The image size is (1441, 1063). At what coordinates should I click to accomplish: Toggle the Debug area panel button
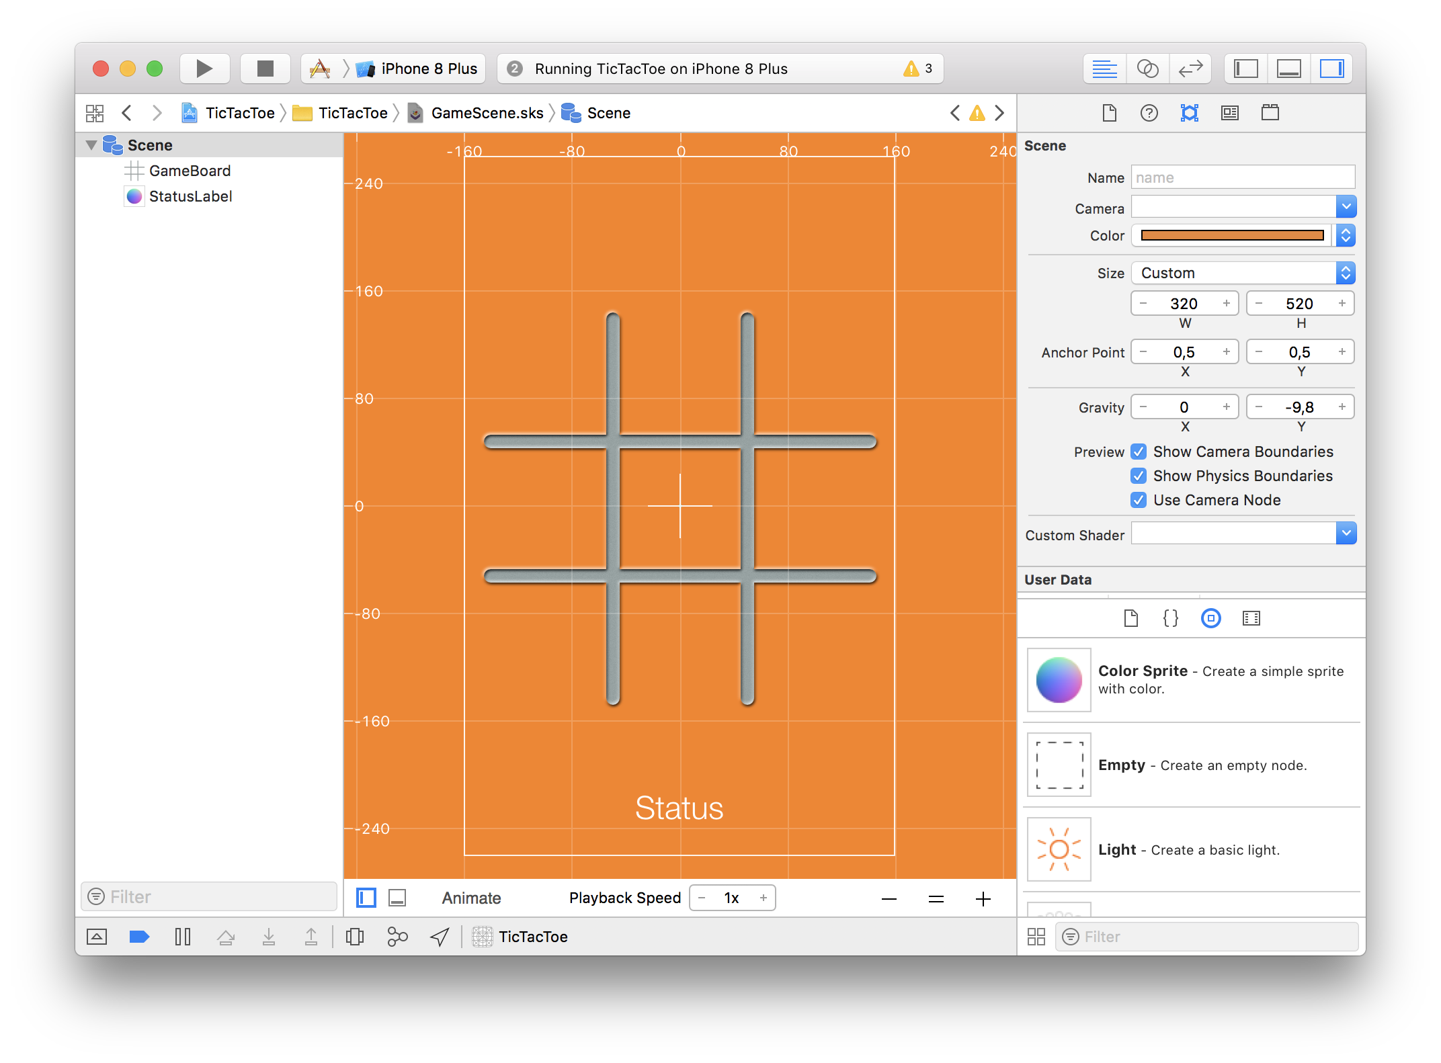(x=1288, y=69)
